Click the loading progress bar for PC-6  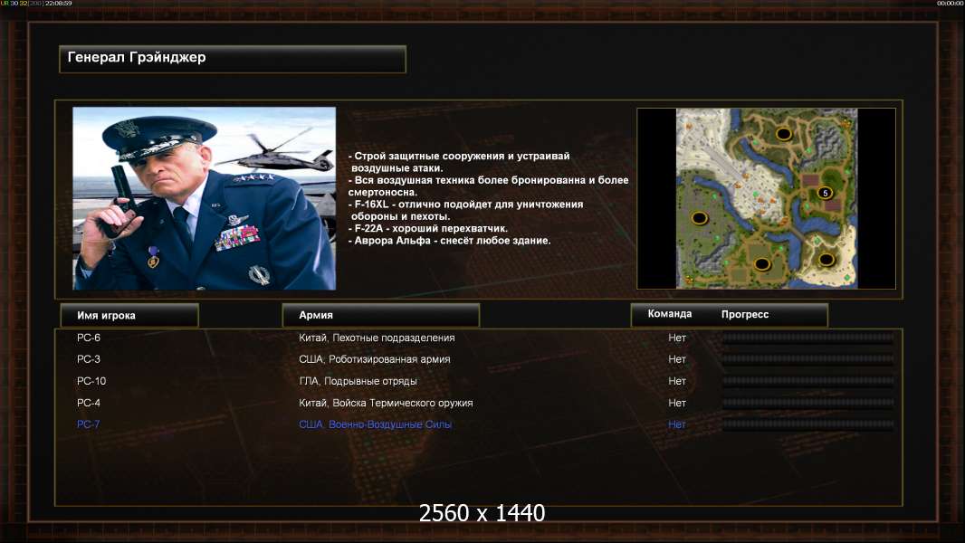point(808,337)
